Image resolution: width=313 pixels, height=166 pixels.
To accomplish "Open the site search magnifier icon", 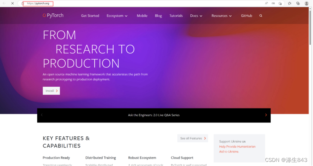I will pos(261,15).
